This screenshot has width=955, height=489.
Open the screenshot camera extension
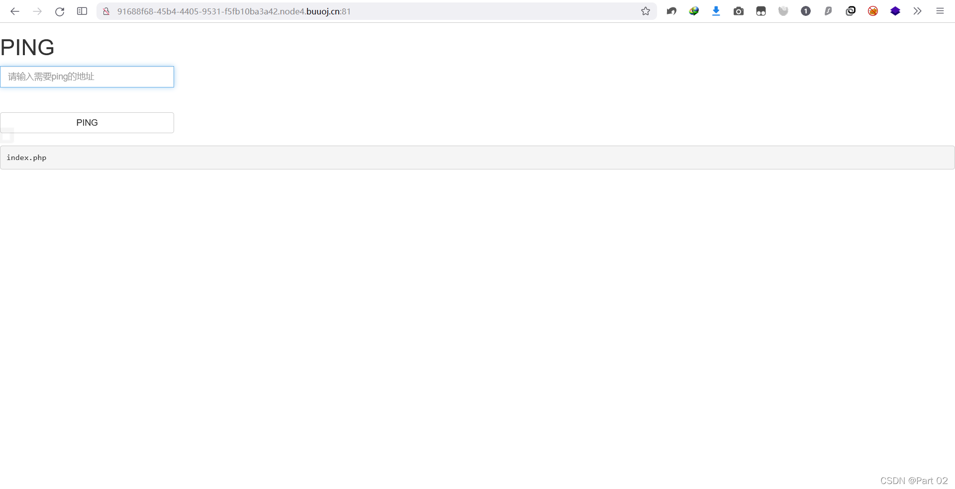coord(739,11)
